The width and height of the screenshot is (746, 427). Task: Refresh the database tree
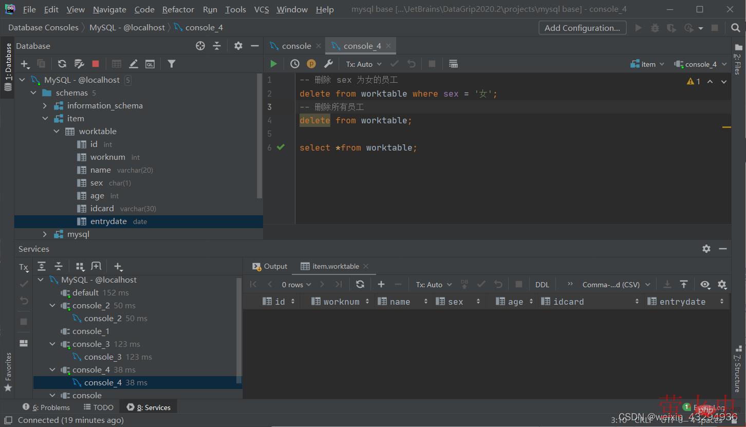(62, 64)
